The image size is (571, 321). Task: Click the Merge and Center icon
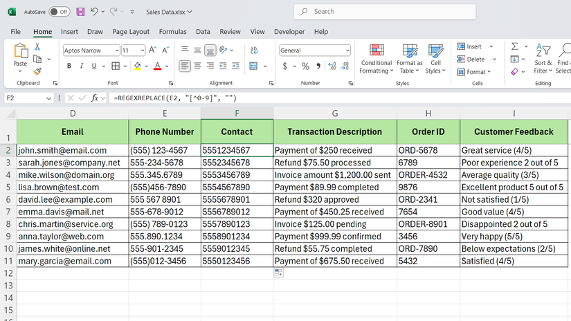253,66
